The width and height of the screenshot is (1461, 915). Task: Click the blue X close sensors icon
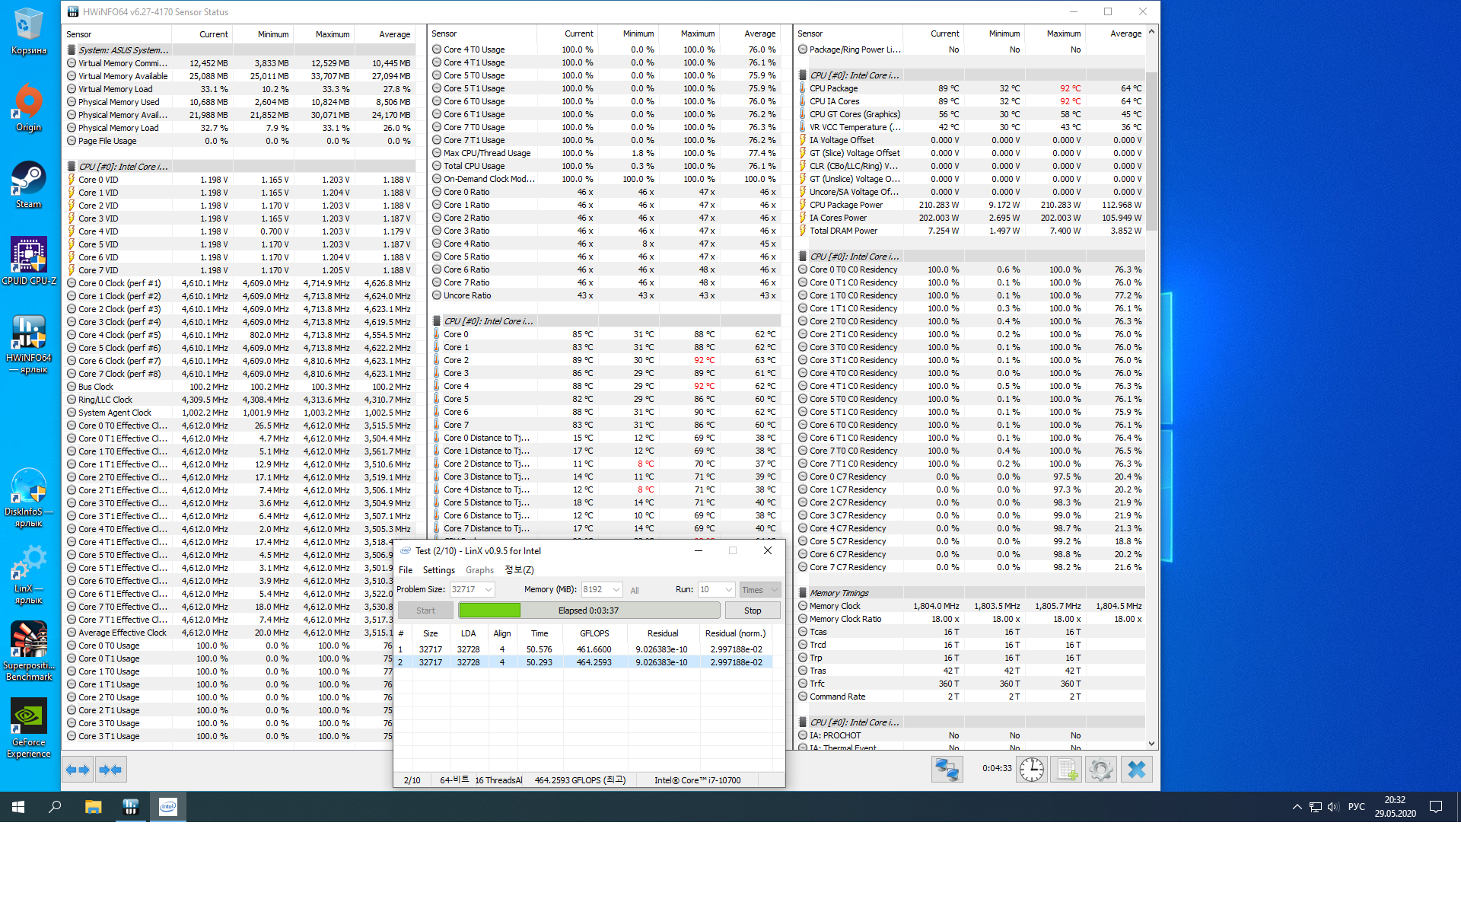1136,770
